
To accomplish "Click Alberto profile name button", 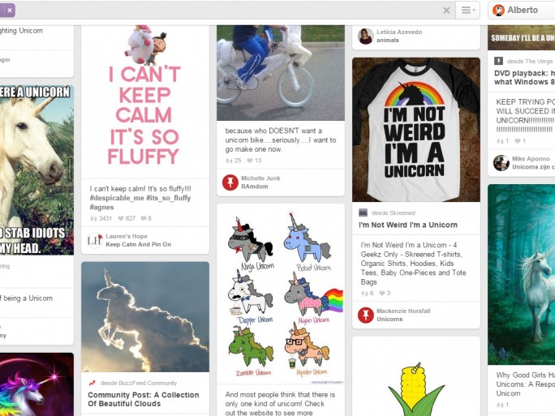I will click(522, 11).
